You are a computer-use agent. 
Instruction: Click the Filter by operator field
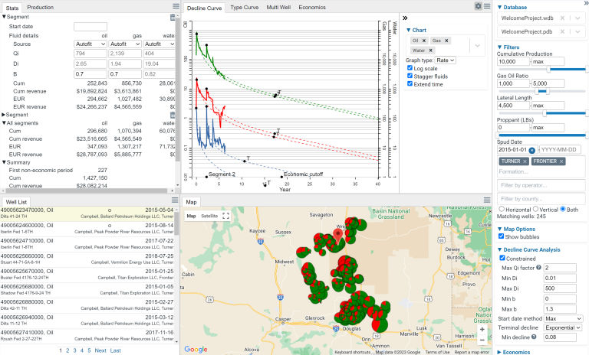(541, 185)
